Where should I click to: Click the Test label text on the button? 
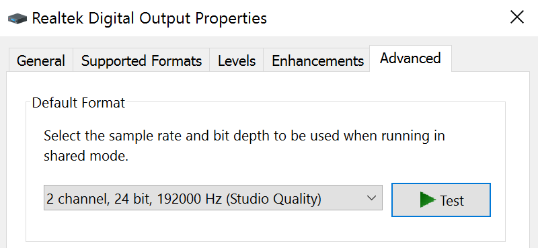coord(452,200)
